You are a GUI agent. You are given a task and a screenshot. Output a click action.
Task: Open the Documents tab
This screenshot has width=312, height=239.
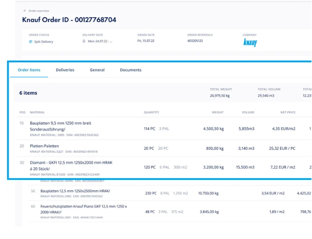click(131, 70)
